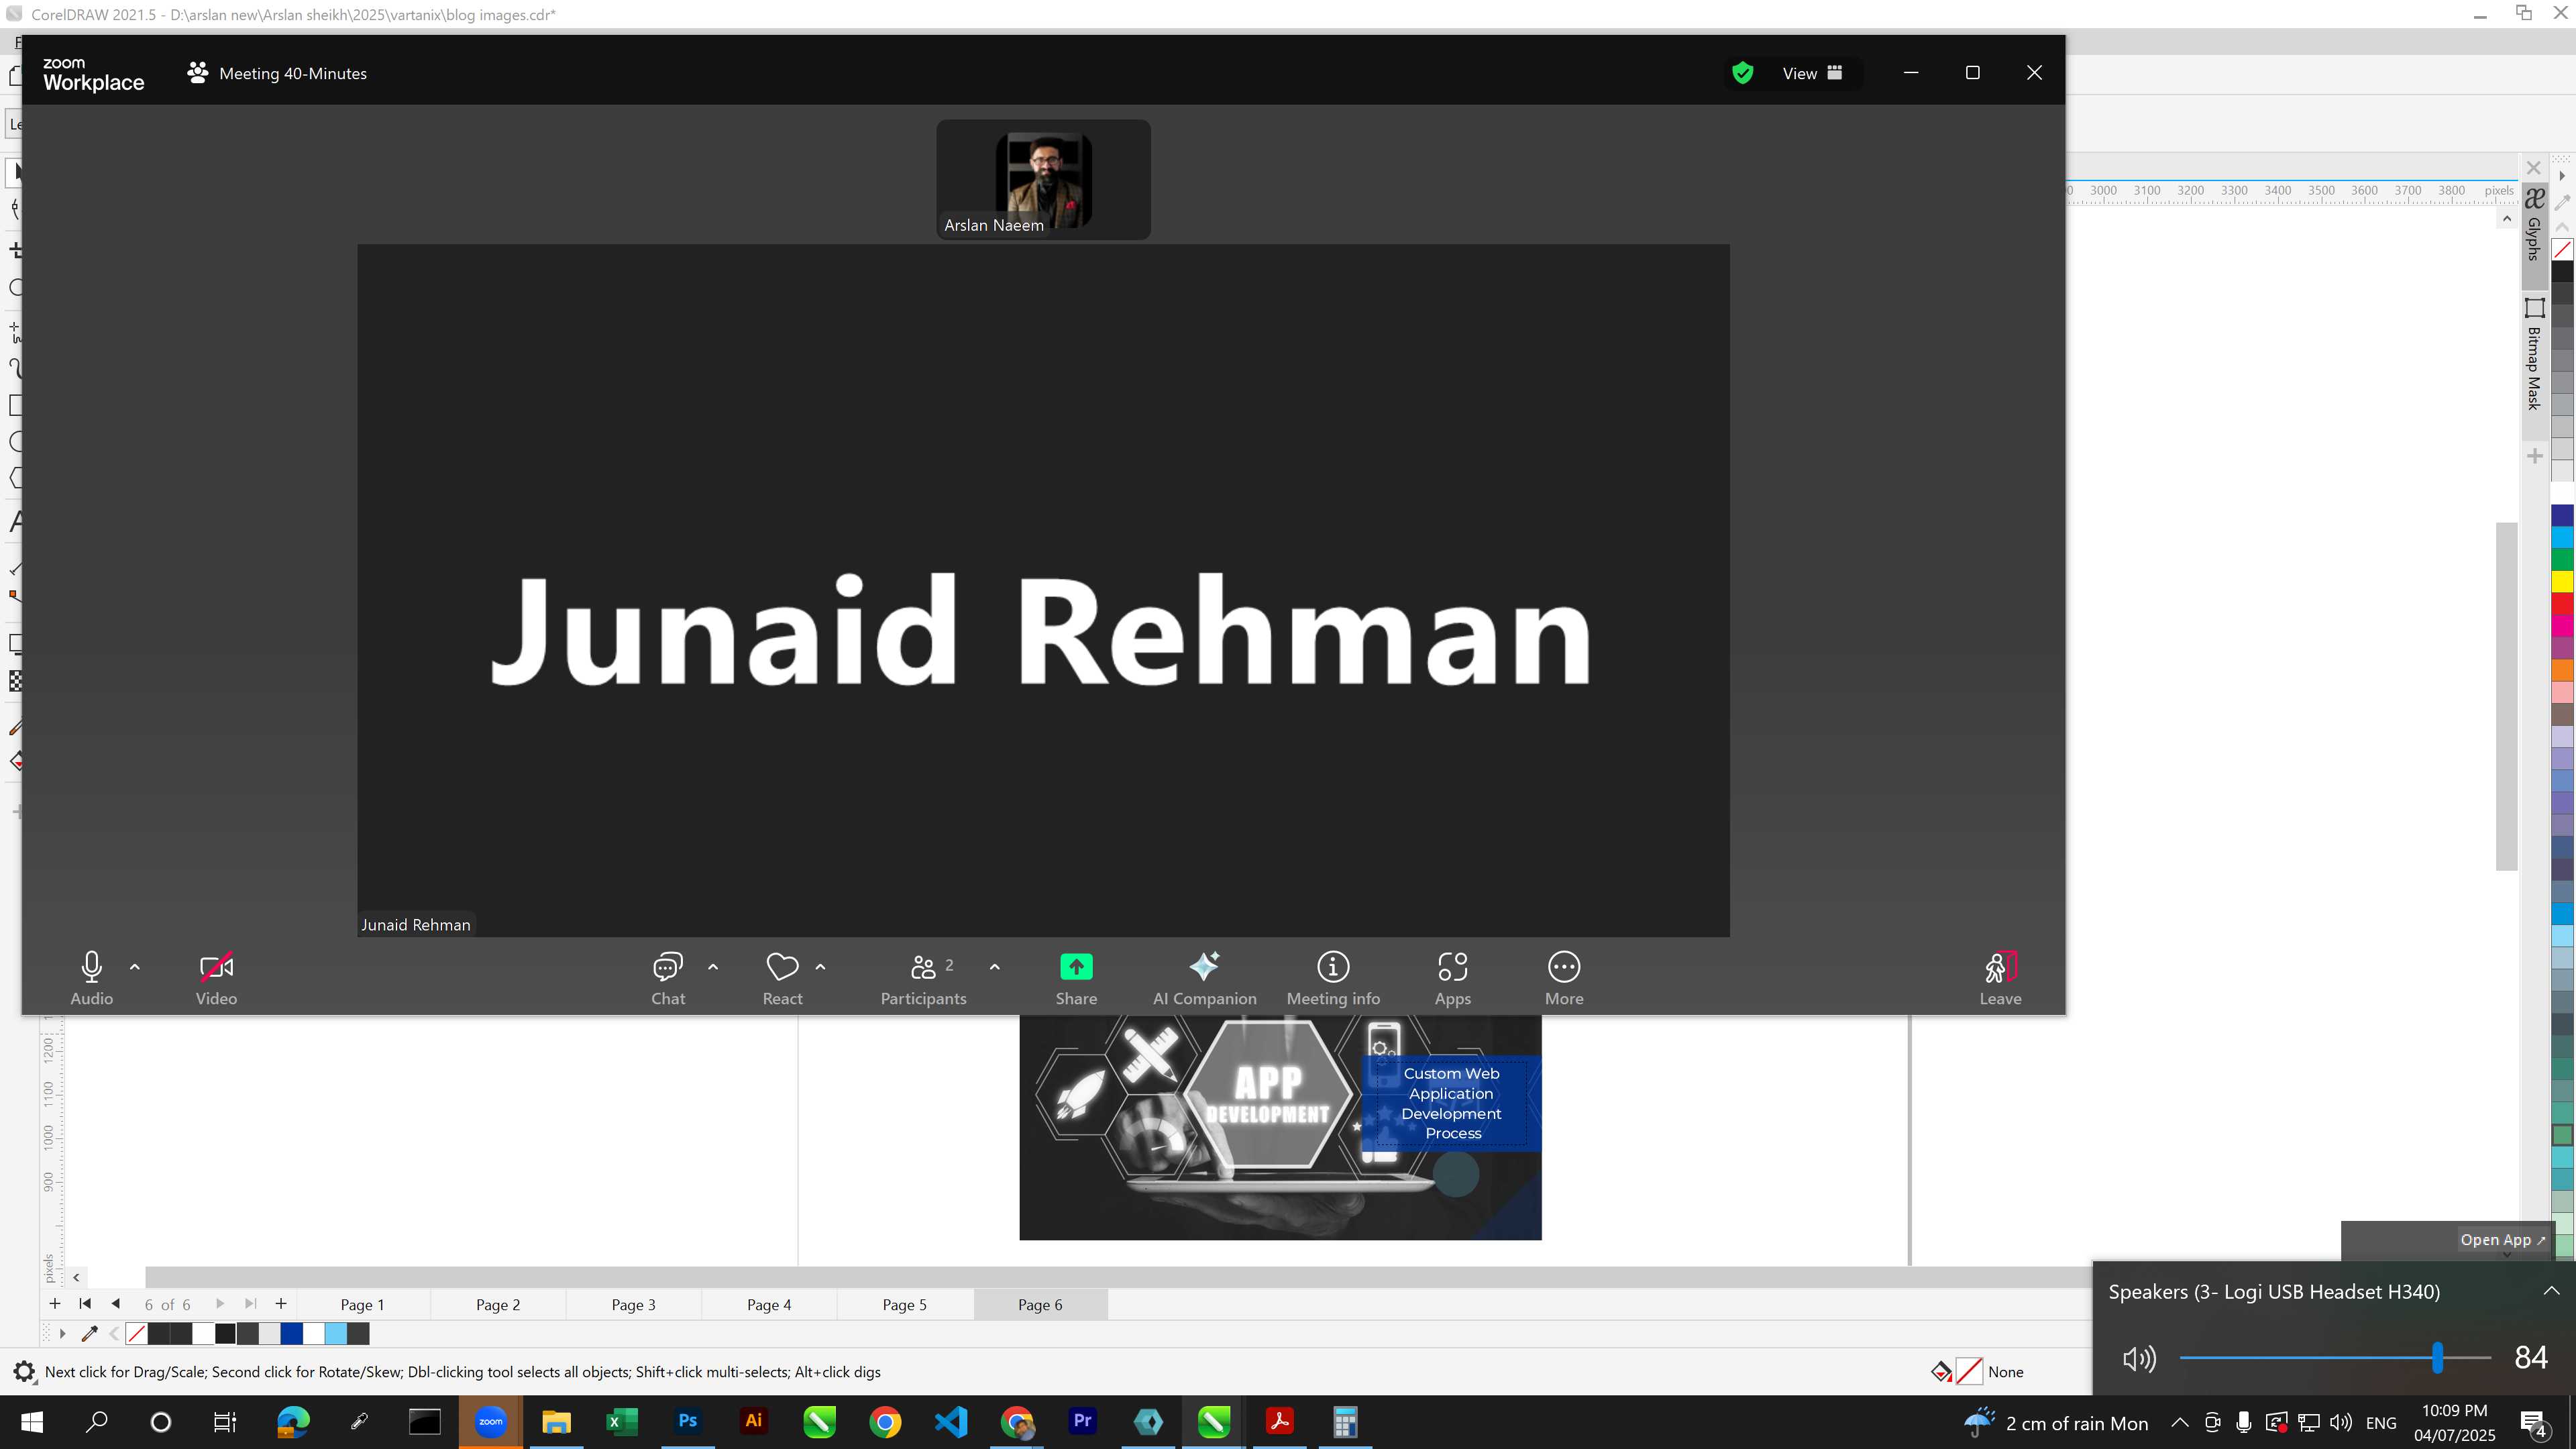The height and width of the screenshot is (1449, 2576).
Task: Leave the Zoom meeting
Action: [x=2000, y=978]
